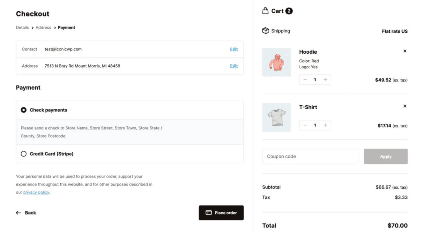
Task: Open the Payment step in the breadcrumb
Action: tap(66, 27)
